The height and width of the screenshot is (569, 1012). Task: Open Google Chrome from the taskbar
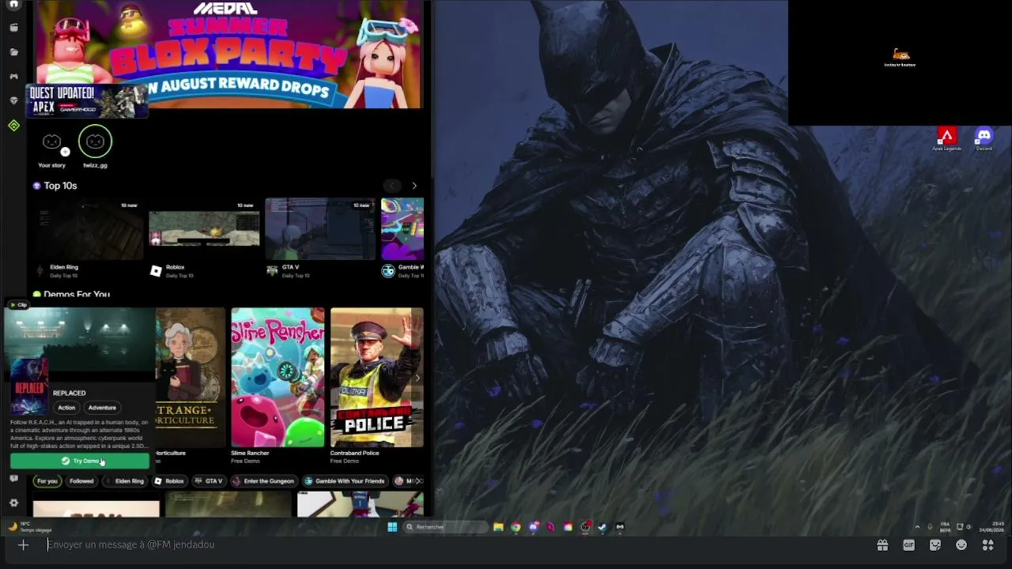pyautogui.click(x=515, y=527)
